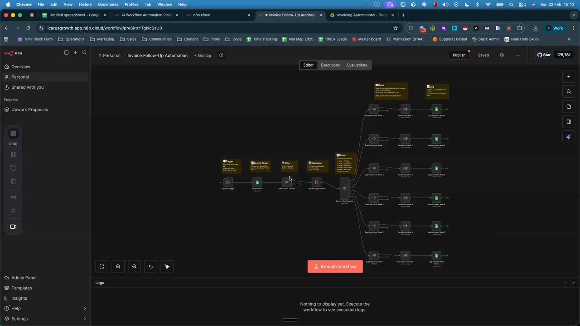
Task: Click the workflow name Invoice Follow-Up Automation
Action: pos(157,56)
